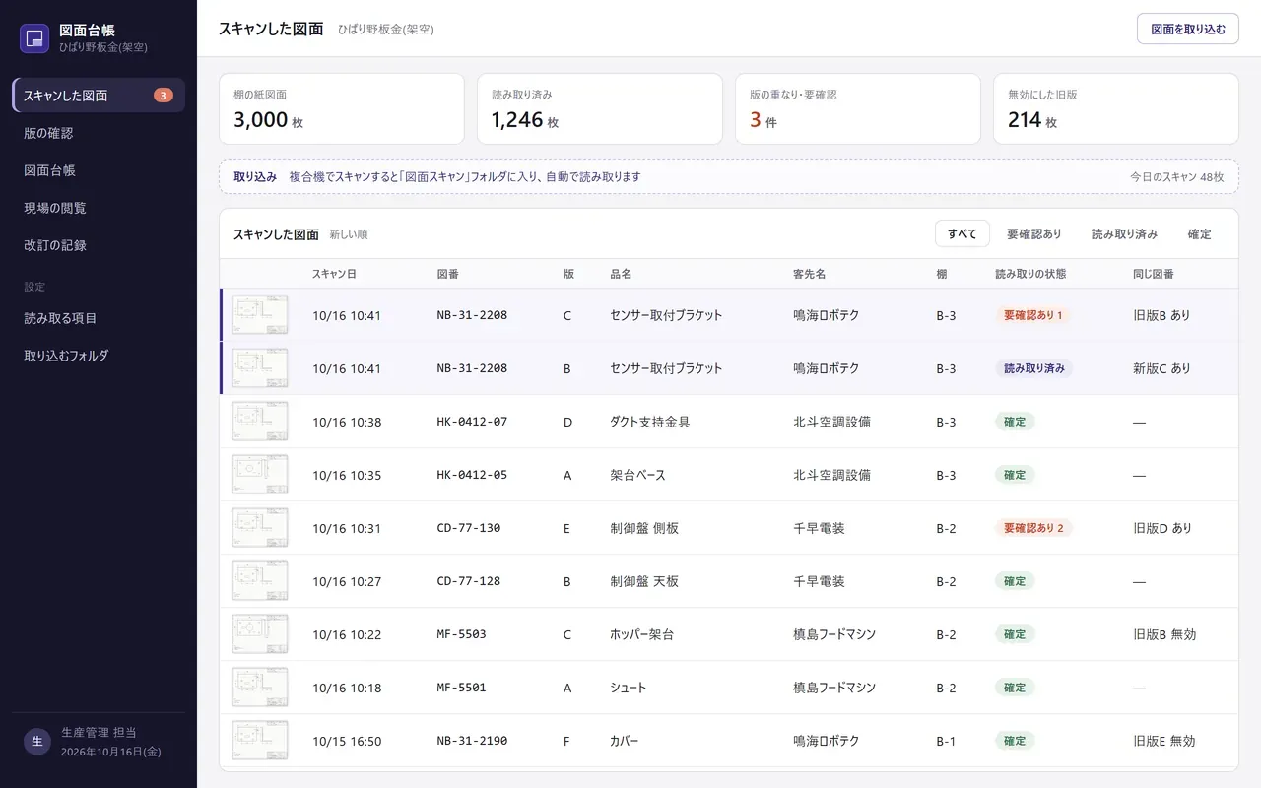Click the 生 user avatar icon
The height and width of the screenshot is (788, 1261).
point(36,741)
